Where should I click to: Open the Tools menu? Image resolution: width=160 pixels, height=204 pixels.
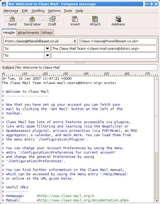coord(68,11)
